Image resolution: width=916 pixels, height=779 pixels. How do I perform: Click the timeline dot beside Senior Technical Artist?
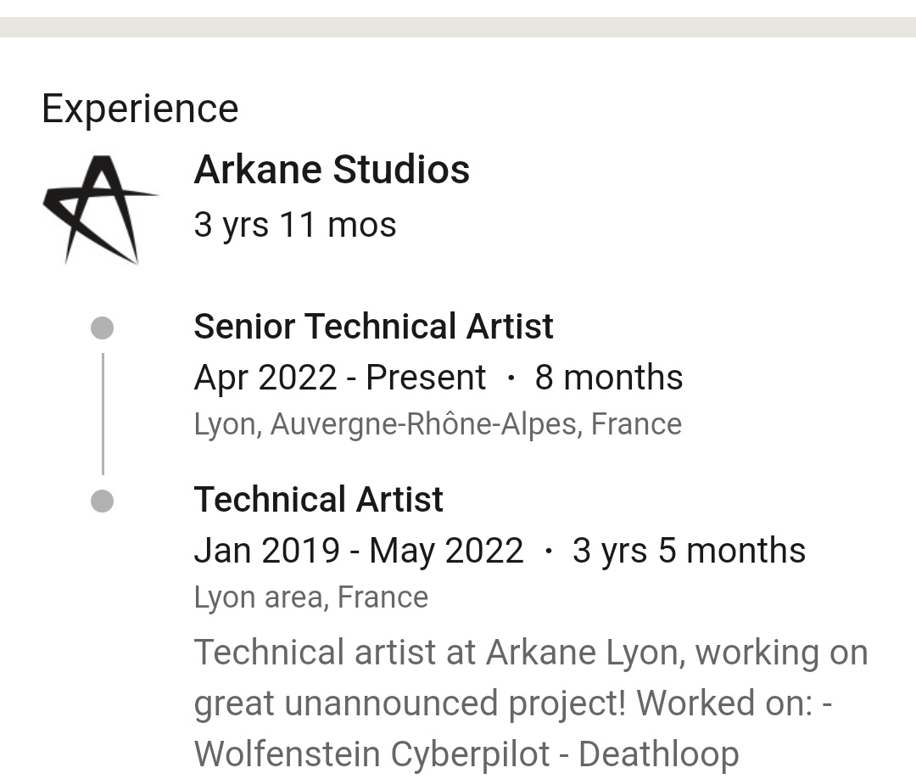(x=102, y=328)
